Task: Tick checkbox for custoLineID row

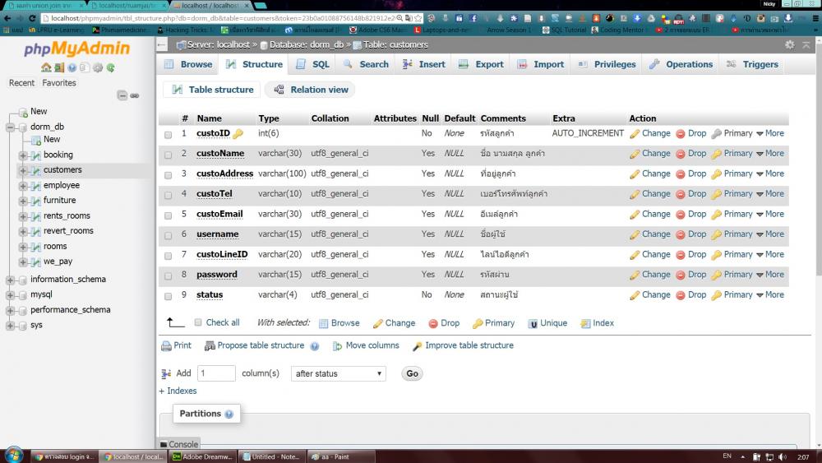Action: (168, 256)
